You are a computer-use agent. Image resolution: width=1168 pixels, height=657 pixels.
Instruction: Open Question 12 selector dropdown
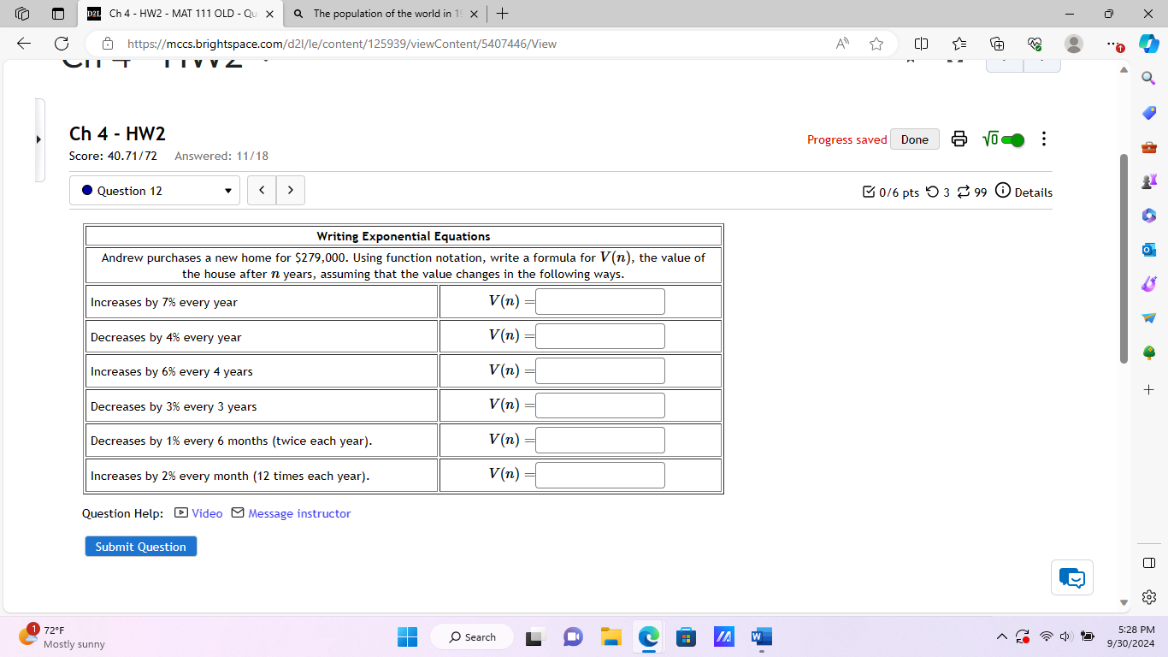155,191
